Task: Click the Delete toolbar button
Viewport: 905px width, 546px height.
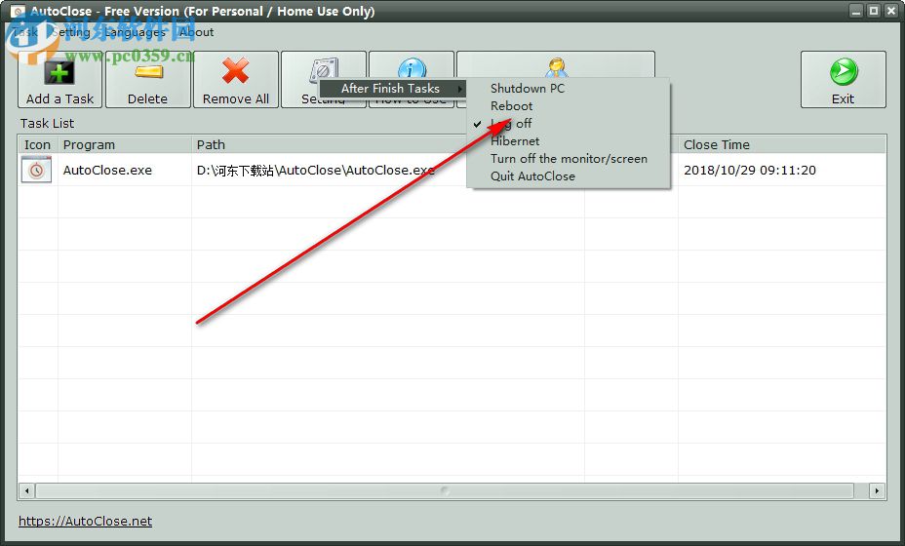Action: coord(148,80)
